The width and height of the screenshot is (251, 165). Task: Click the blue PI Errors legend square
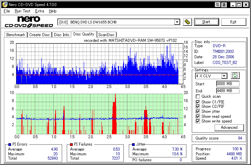10,144
